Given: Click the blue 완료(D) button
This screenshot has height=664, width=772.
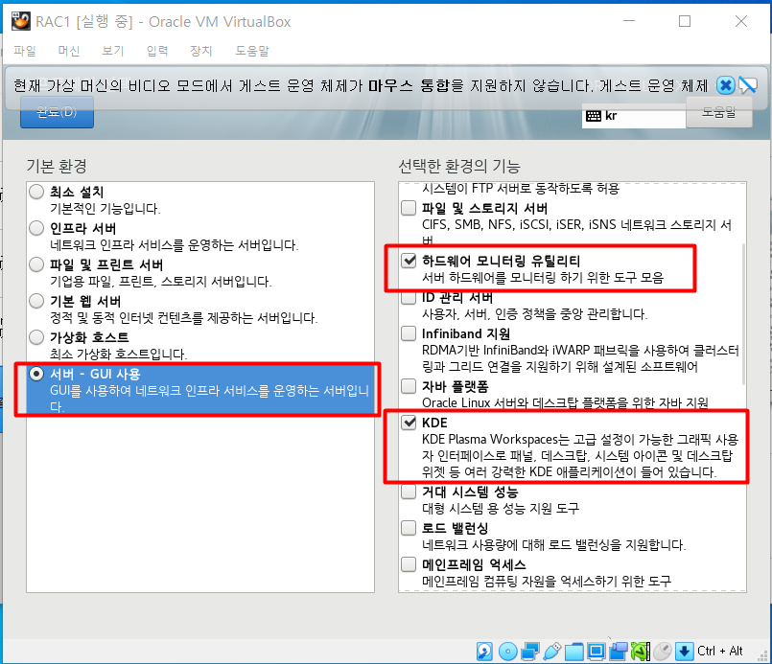Looking at the screenshot, I should point(58,112).
